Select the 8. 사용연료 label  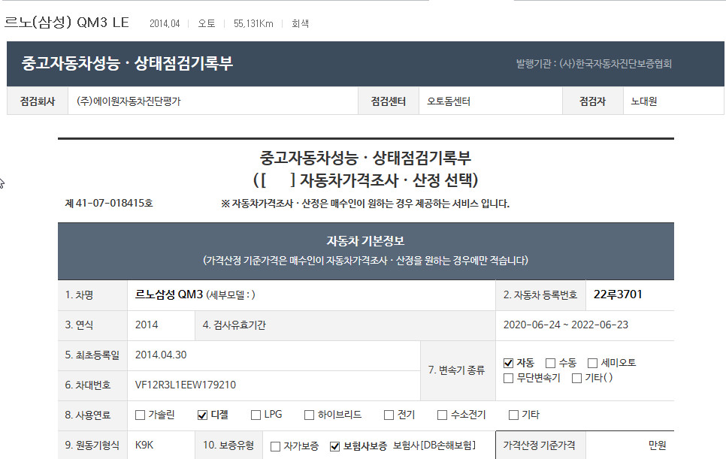(x=87, y=415)
